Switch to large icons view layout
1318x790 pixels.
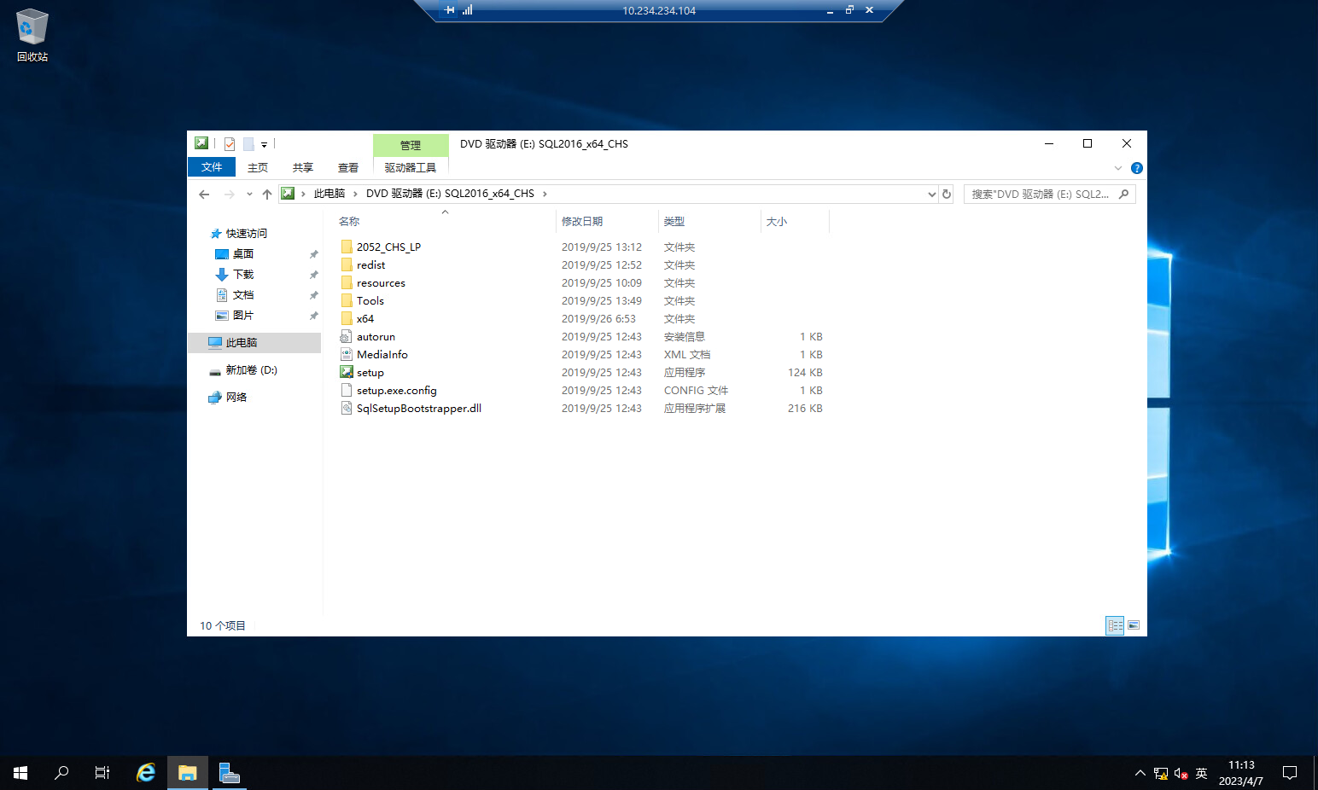tap(1134, 625)
